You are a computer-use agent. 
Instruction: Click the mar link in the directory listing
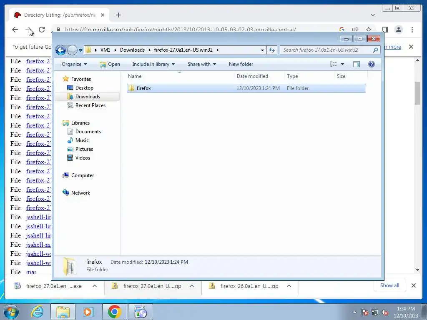[31, 272]
